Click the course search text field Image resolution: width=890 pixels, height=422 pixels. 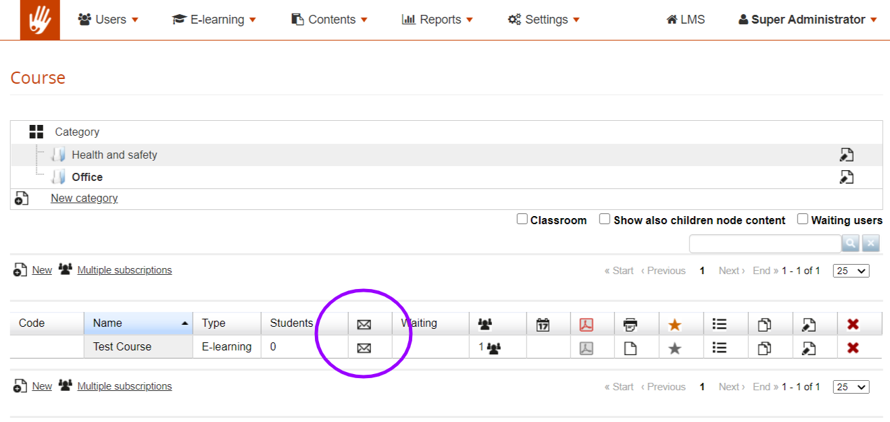click(764, 244)
